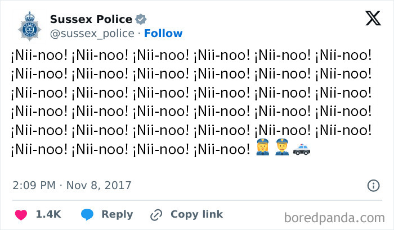This screenshot has width=394, height=230.
Task: Click the blue reply speech bubble icon
Action: [87, 214]
